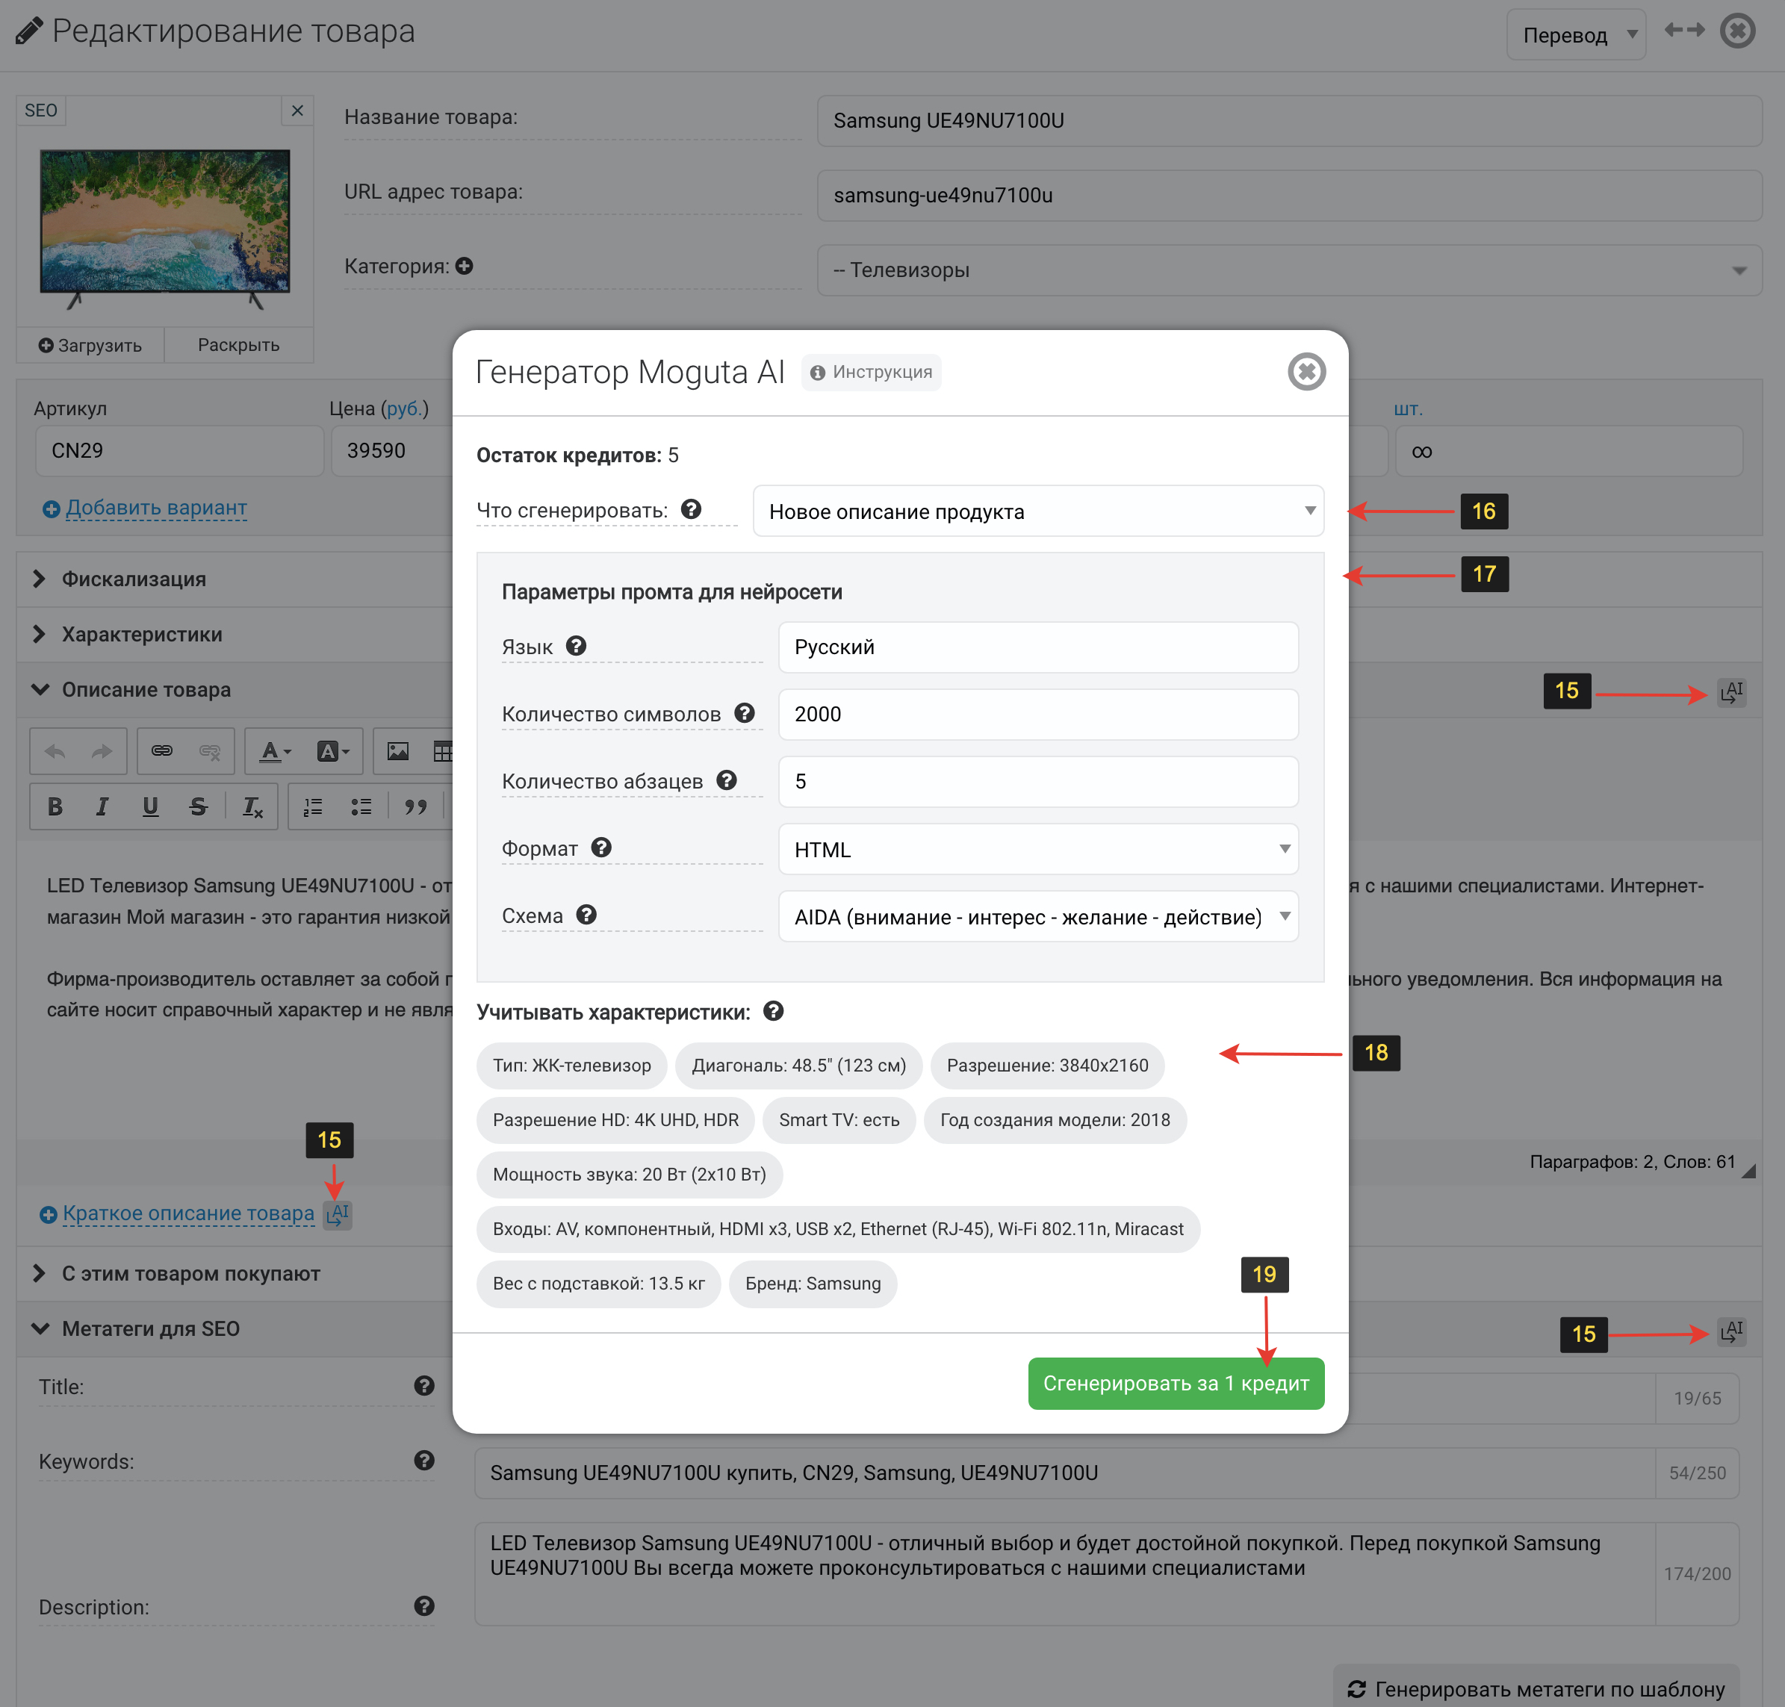Image resolution: width=1785 pixels, height=1707 pixels.
Task: Click the insert link icon in editor
Action: pyautogui.click(x=162, y=752)
